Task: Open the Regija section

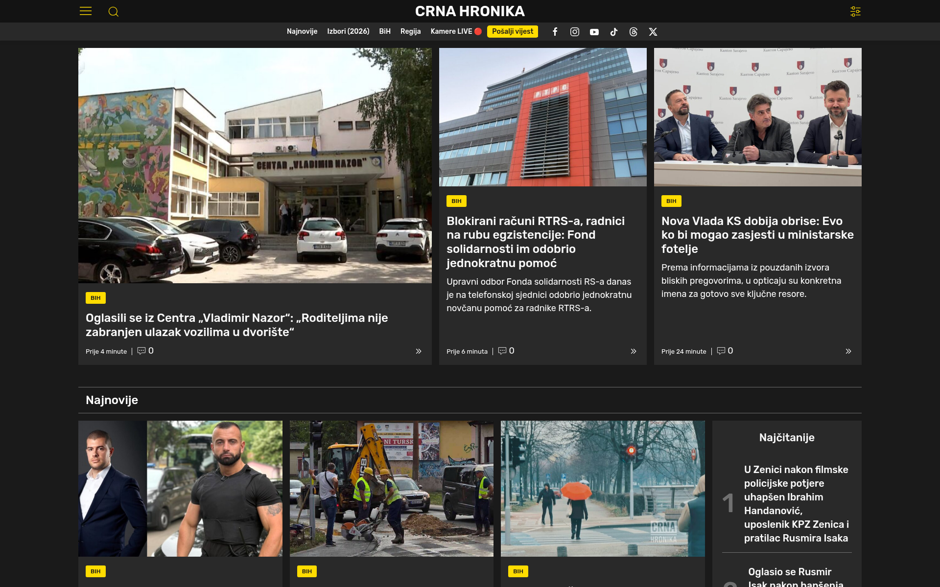Action: (410, 31)
